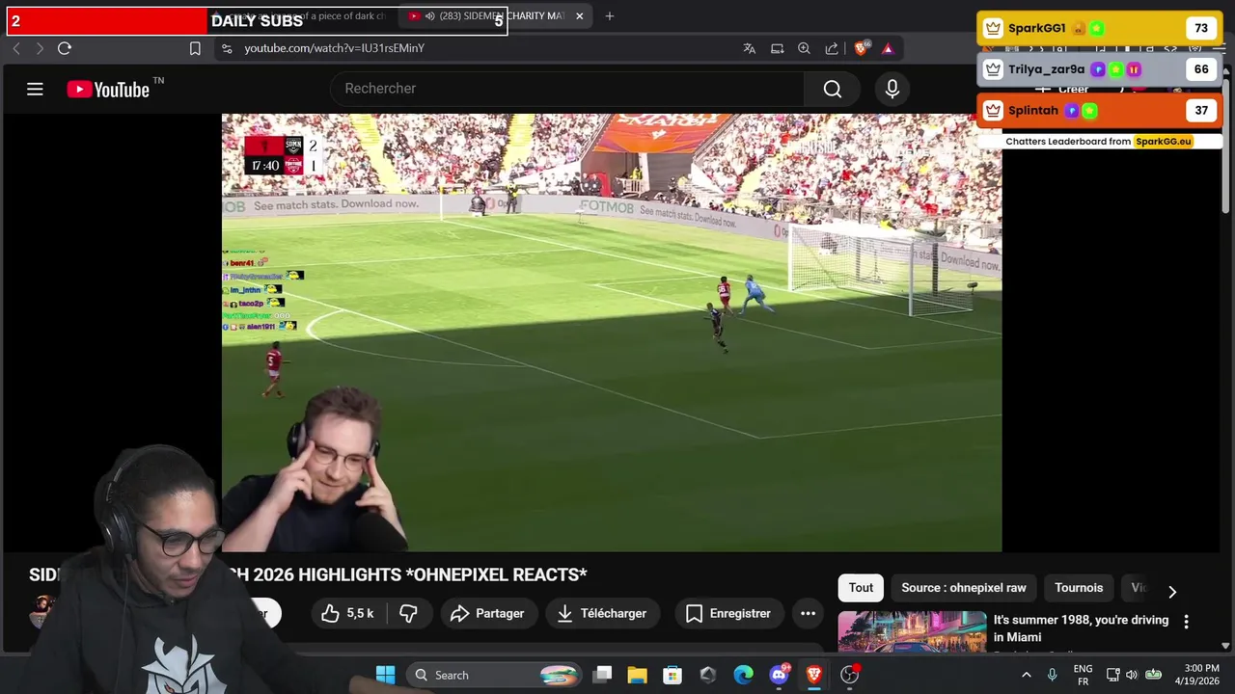Image resolution: width=1235 pixels, height=694 pixels.
Task: Click the Télécharger download button
Action: tap(602, 613)
